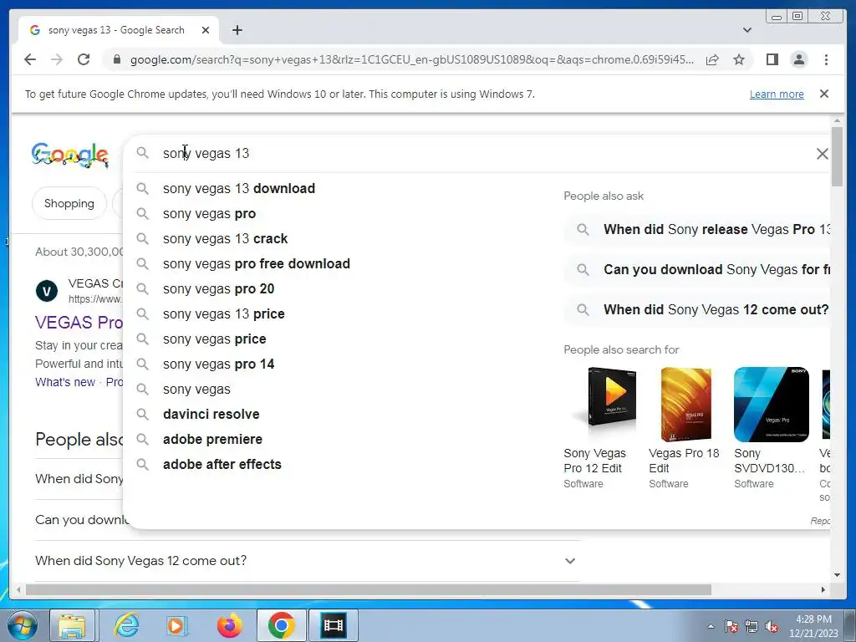Select suggestion sony vegas pro
The image size is (856, 642).
point(210,213)
